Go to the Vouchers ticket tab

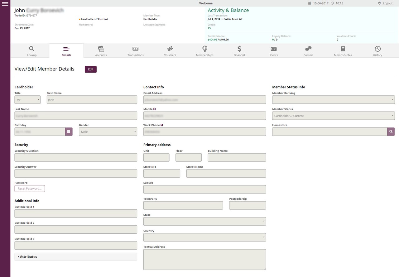[x=170, y=51]
